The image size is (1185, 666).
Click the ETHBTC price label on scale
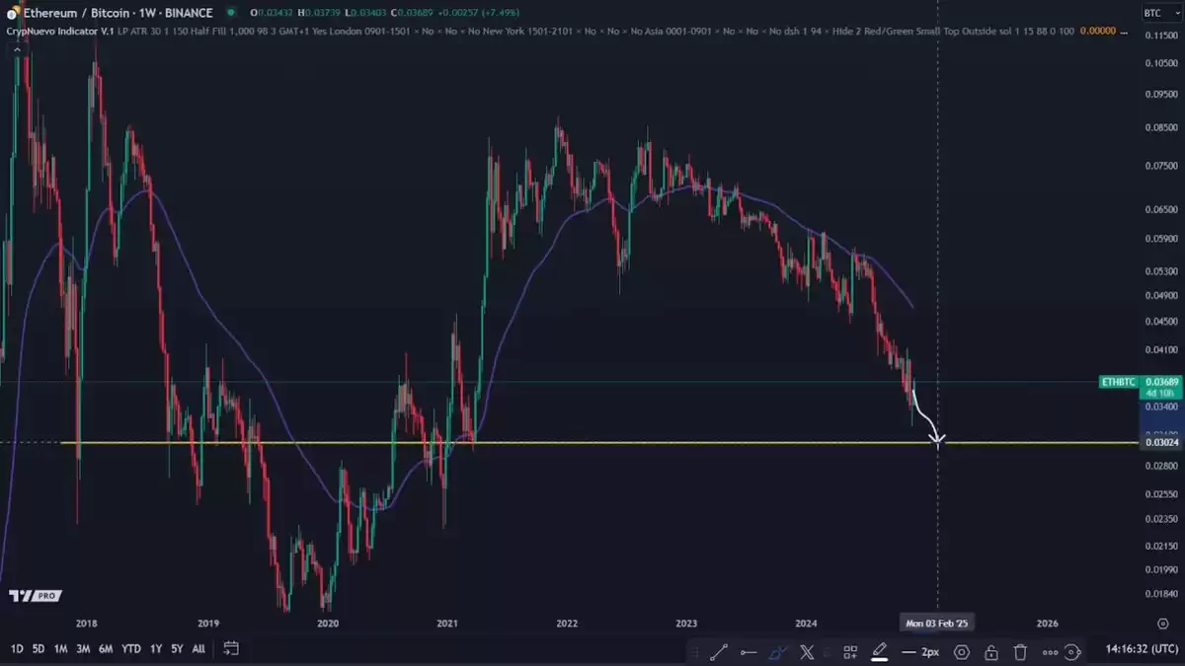(x=1118, y=381)
